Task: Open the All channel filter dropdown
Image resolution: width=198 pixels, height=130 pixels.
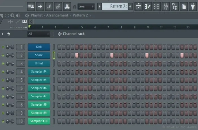Action: tap(39, 34)
